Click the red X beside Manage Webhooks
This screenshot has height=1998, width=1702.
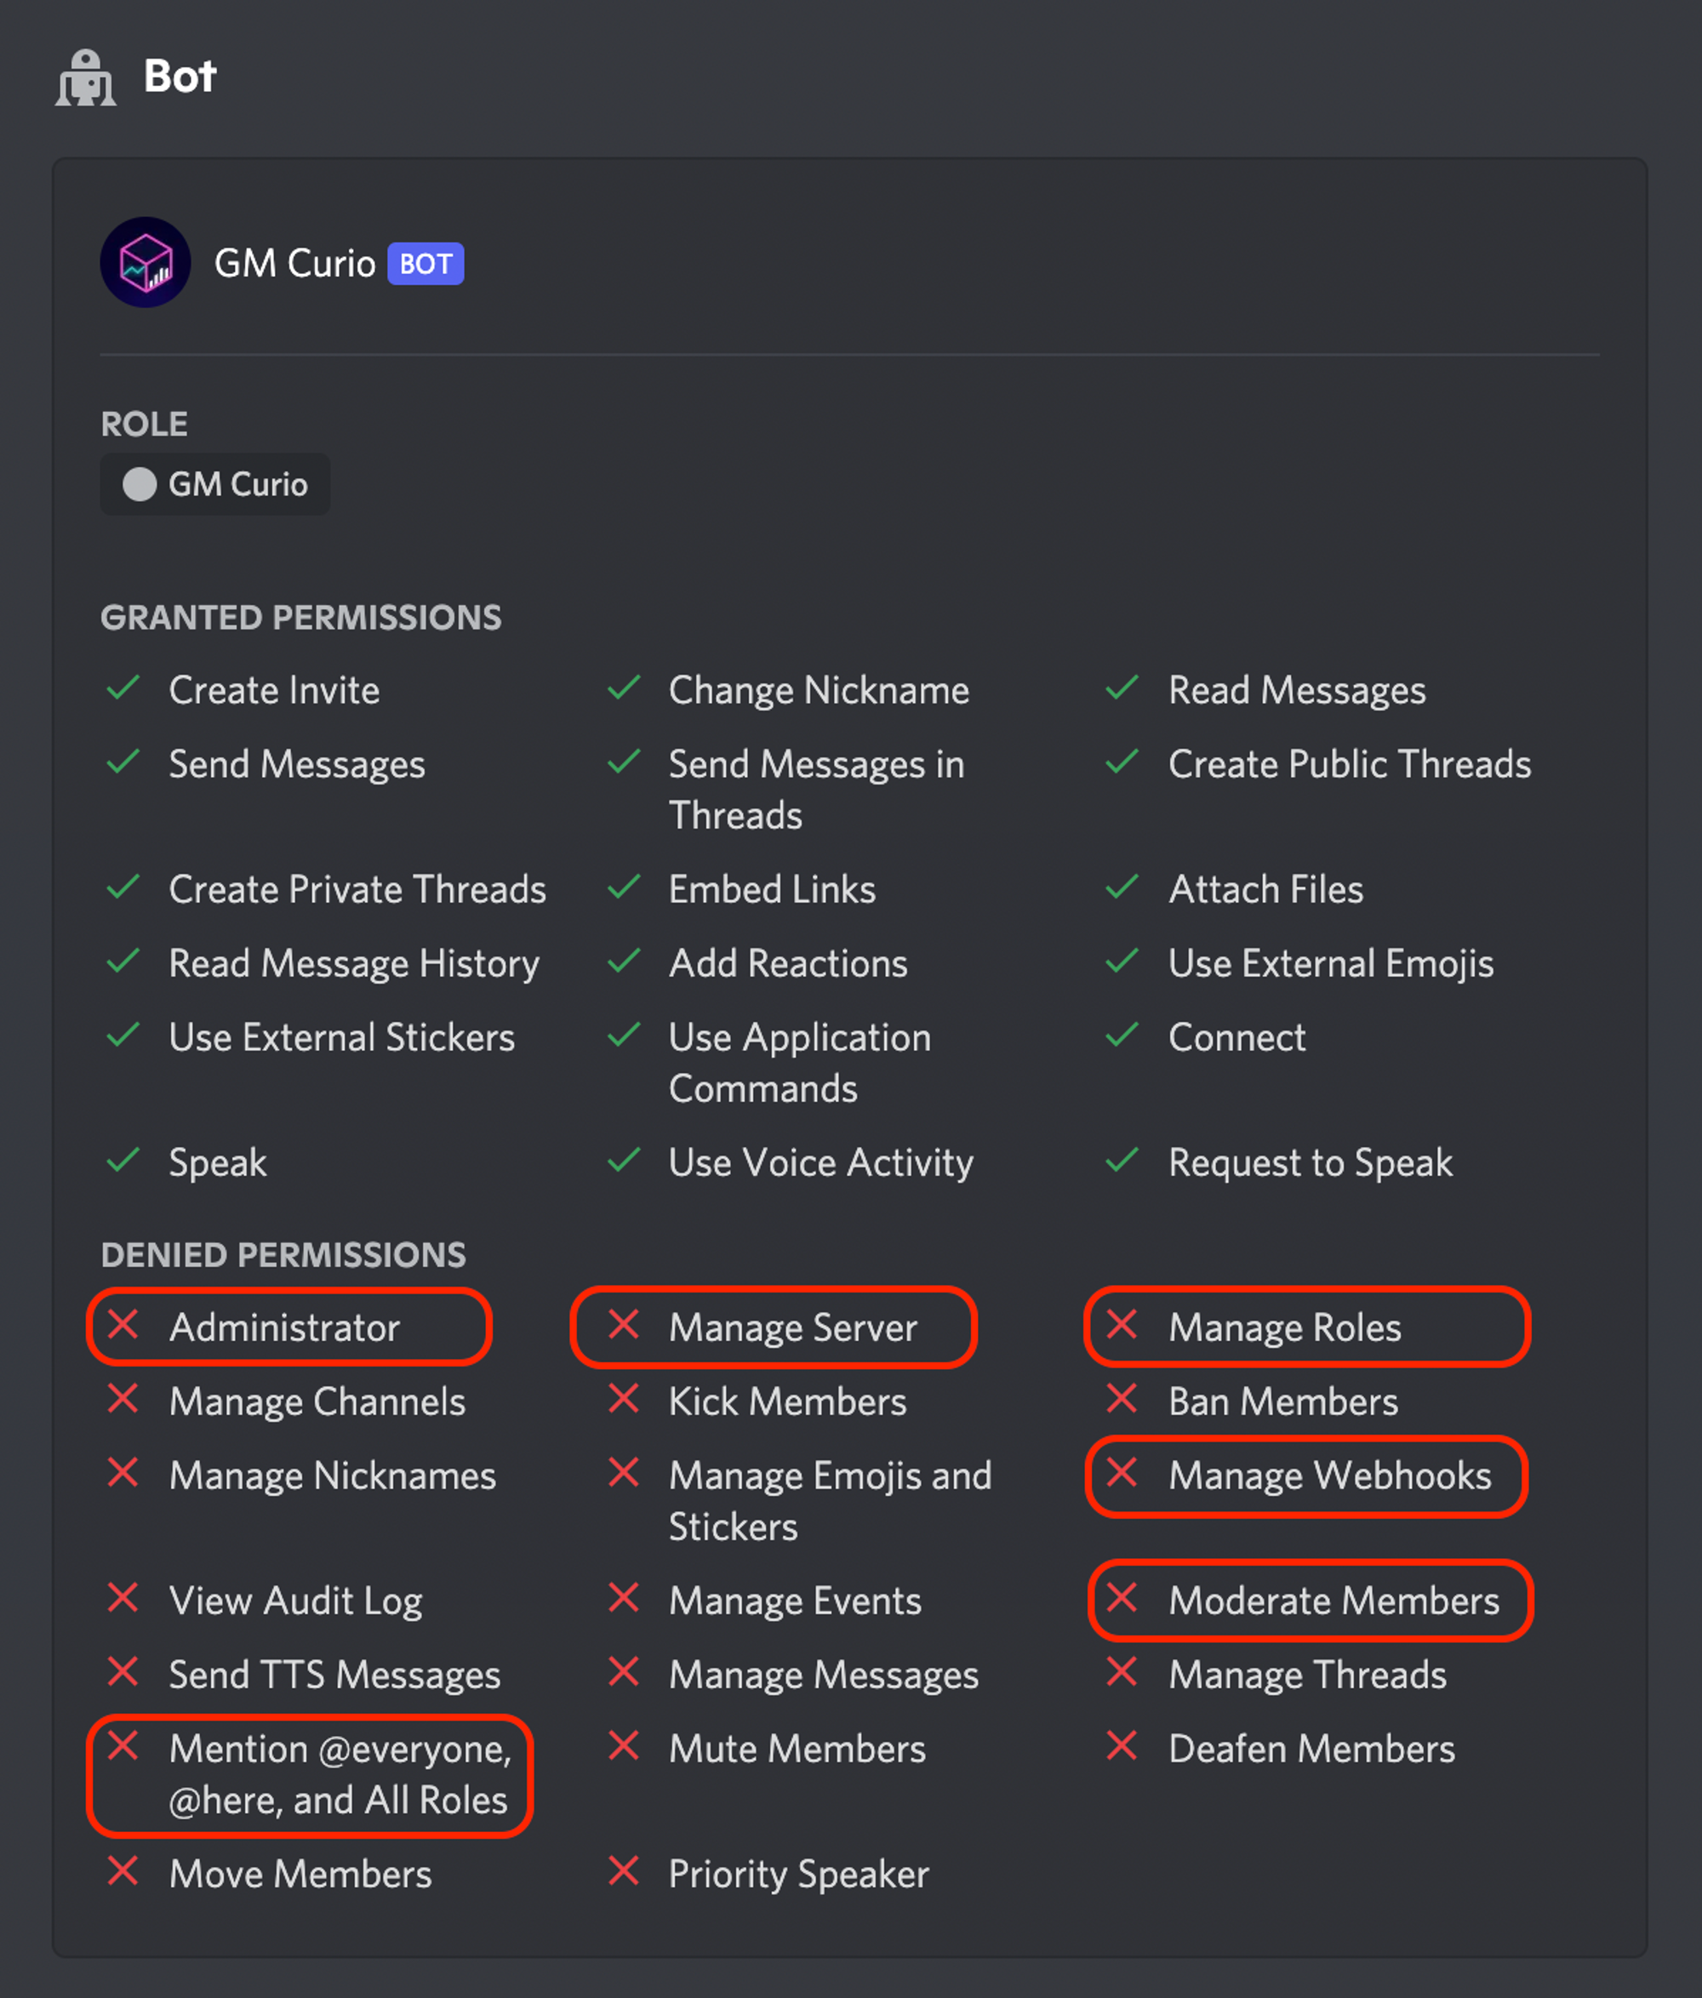pyautogui.click(x=1122, y=1472)
